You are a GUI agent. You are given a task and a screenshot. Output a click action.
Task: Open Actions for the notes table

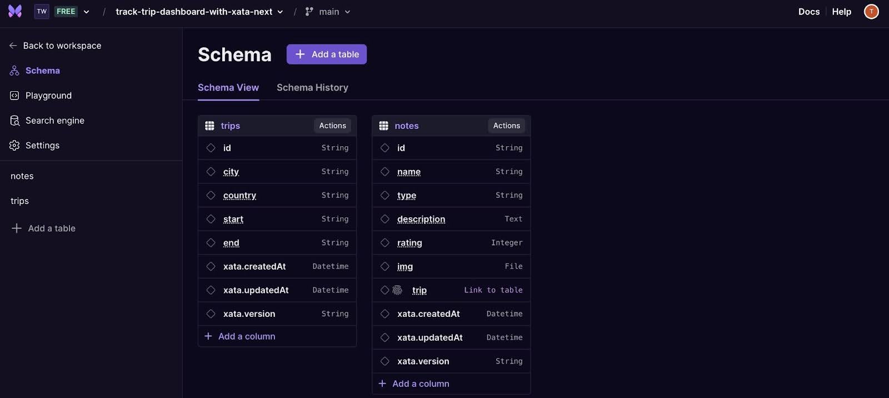click(507, 126)
